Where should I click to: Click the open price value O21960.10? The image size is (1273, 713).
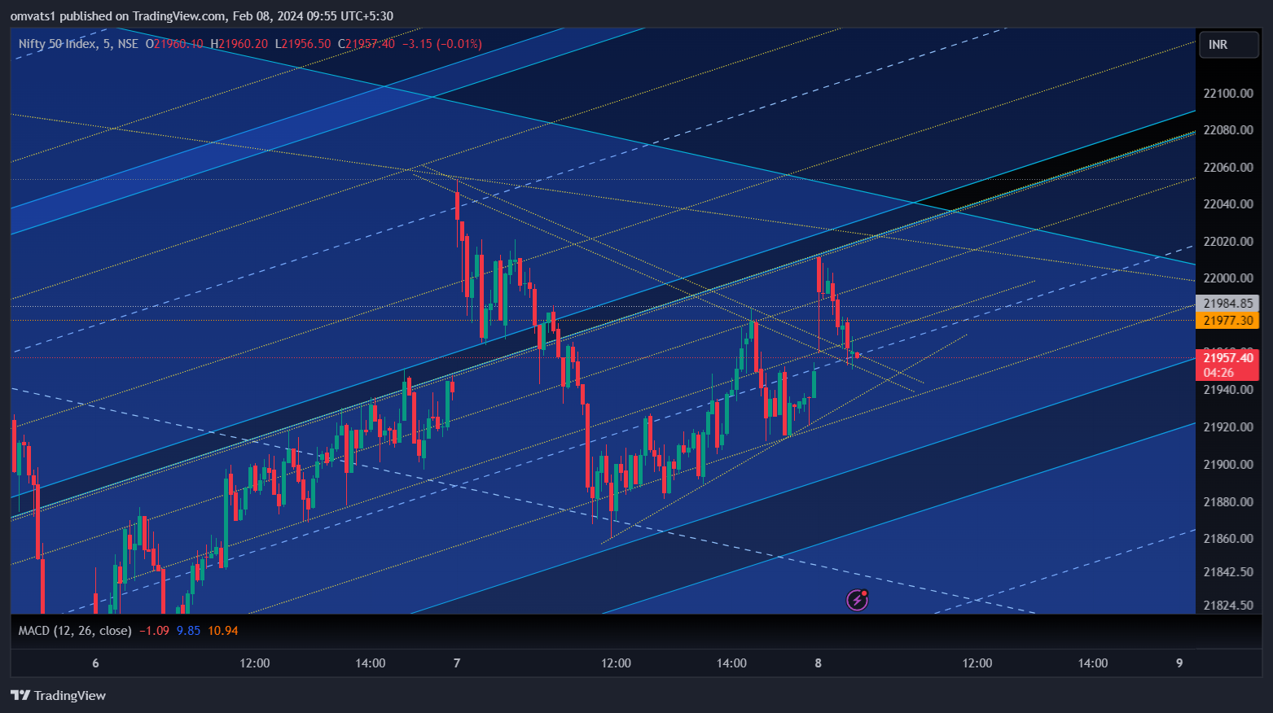click(174, 44)
